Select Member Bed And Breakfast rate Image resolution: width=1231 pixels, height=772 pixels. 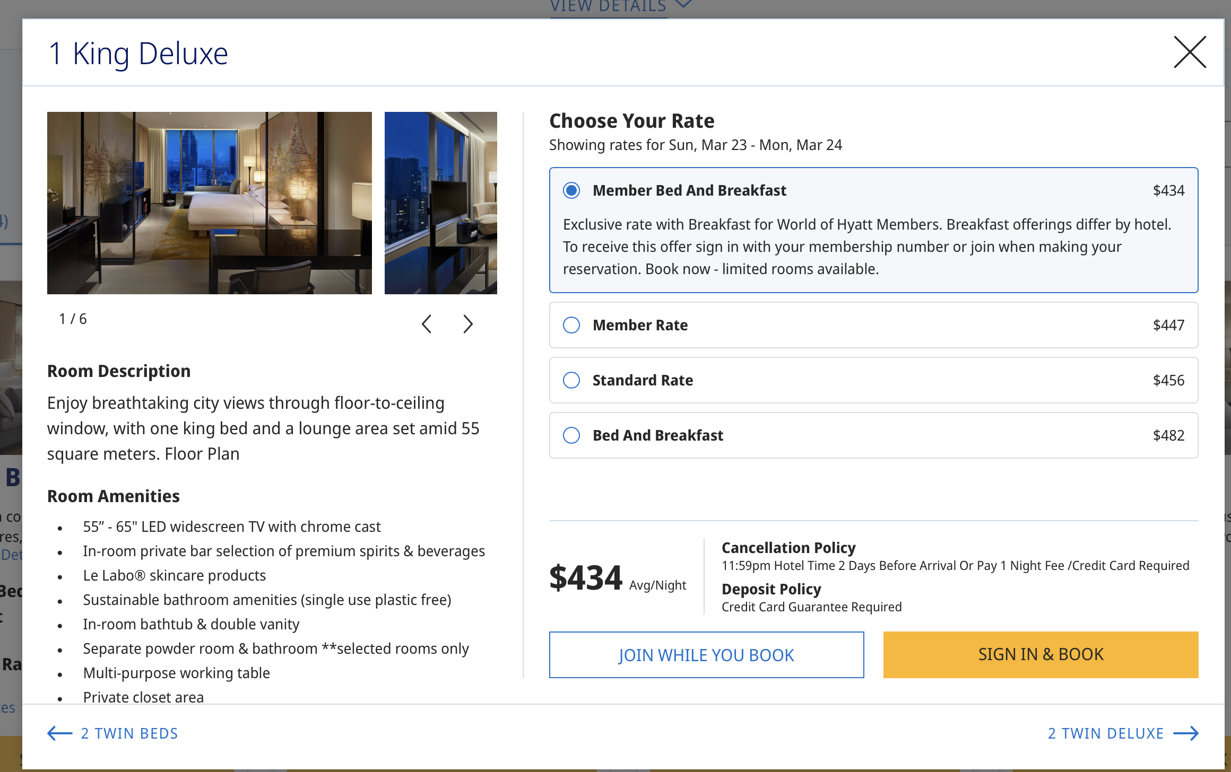(571, 190)
